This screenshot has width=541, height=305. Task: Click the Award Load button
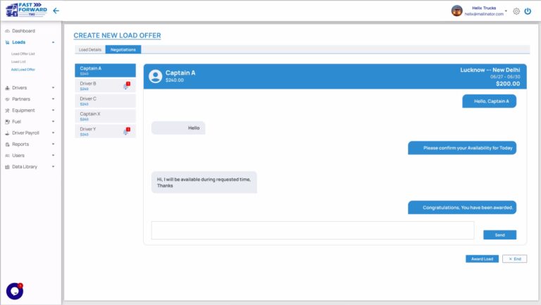482,259
